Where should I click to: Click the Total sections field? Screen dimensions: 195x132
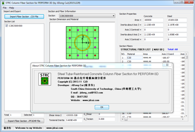coord(15,115)
